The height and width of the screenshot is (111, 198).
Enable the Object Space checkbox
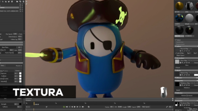(176, 55)
